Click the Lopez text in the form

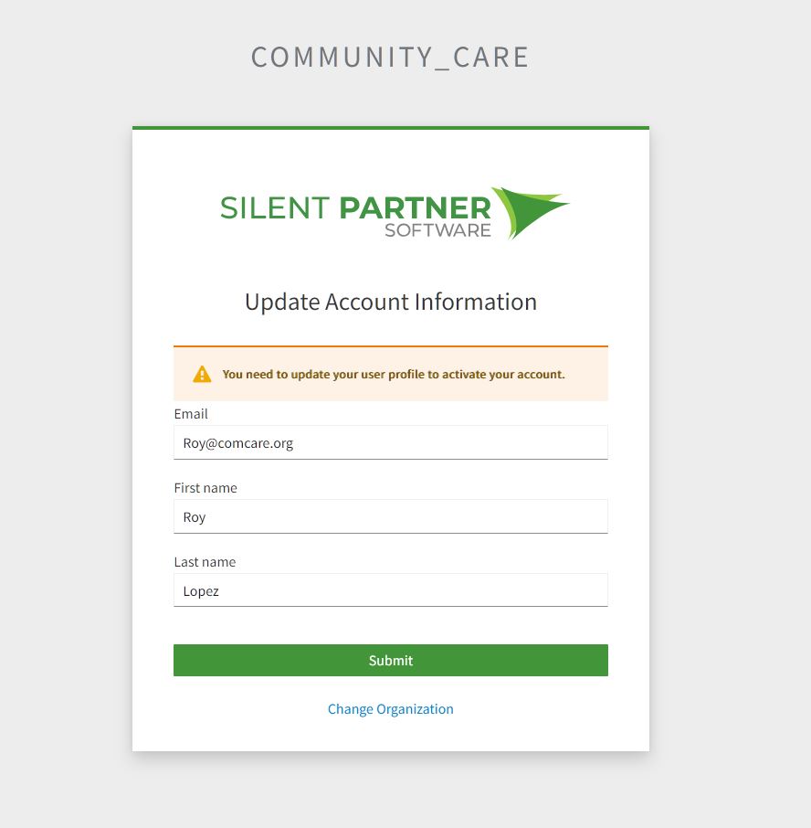[201, 591]
